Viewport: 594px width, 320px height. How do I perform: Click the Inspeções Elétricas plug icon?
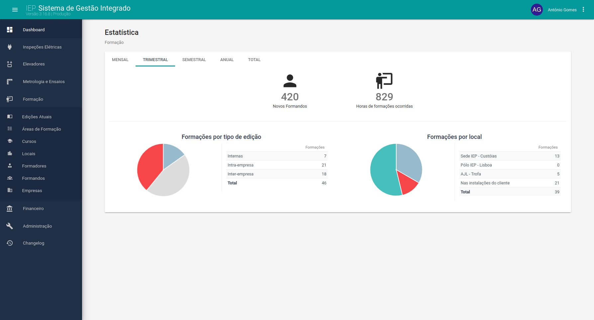pyautogui.click(x=10, y=47)
